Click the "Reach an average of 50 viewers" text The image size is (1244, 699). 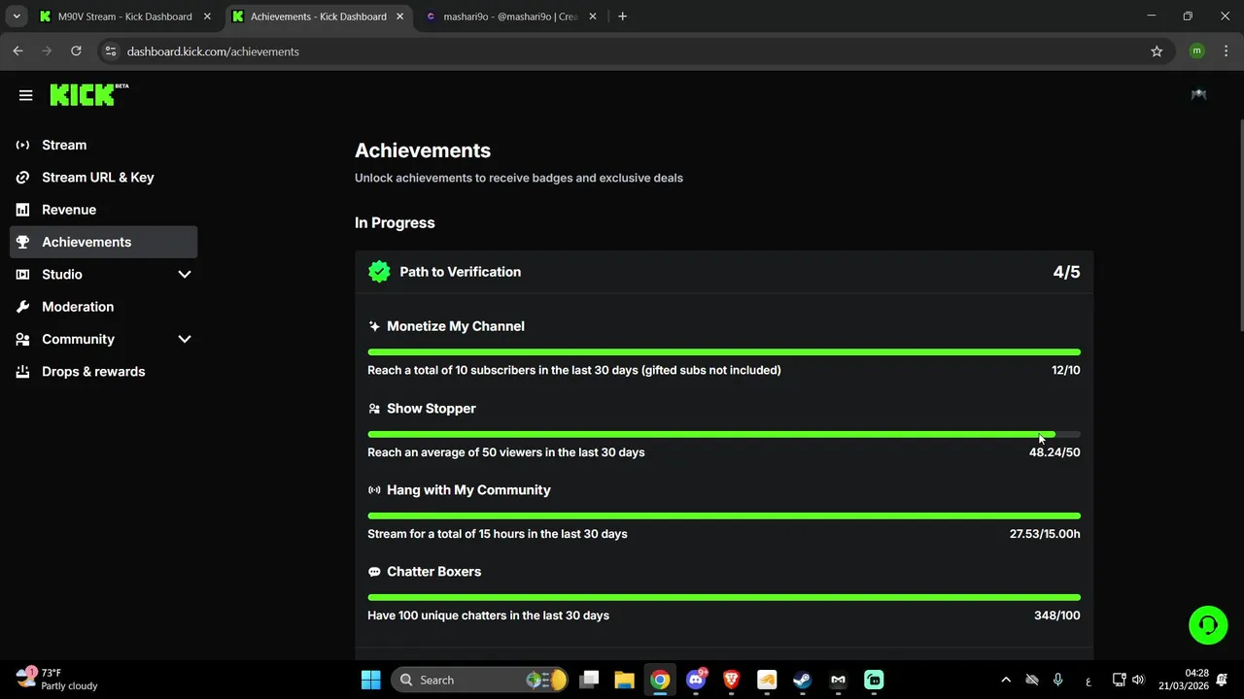506,452
